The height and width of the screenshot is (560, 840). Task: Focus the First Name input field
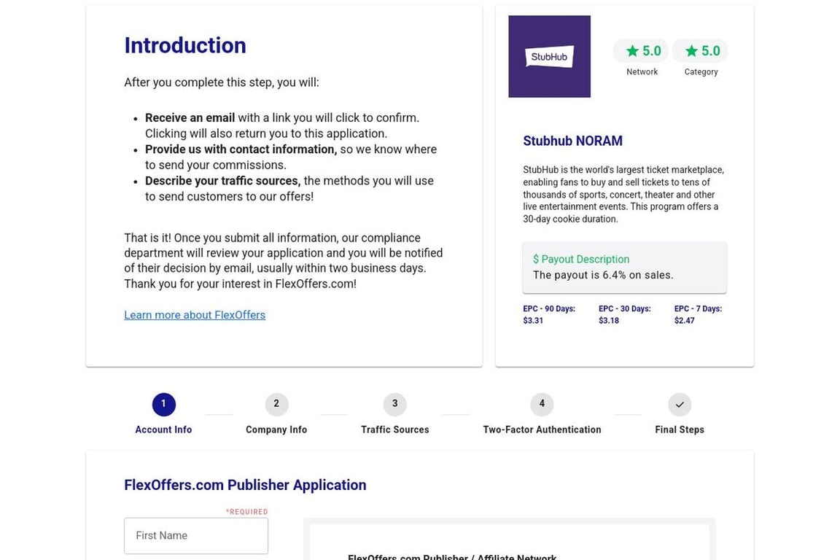tap(196, 535)
